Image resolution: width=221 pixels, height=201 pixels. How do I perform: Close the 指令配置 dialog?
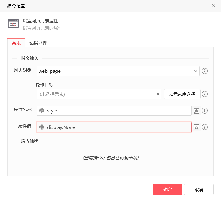click(x=214, y=6)
